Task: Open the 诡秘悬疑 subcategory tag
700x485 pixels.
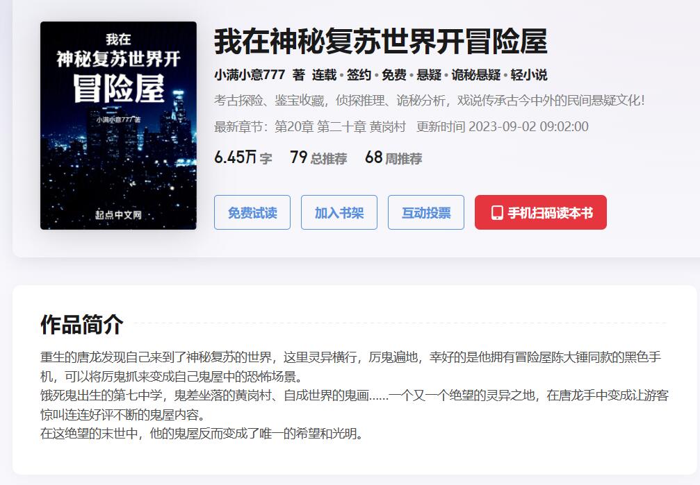Action: click(x=476, y=75)
